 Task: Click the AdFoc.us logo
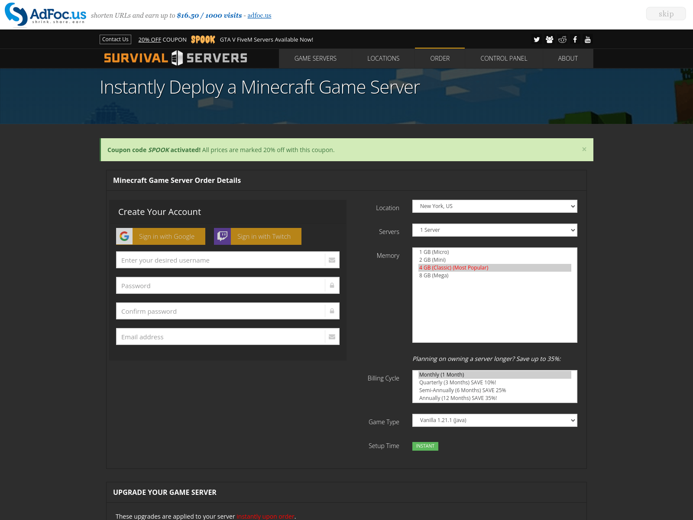(45, 14)
